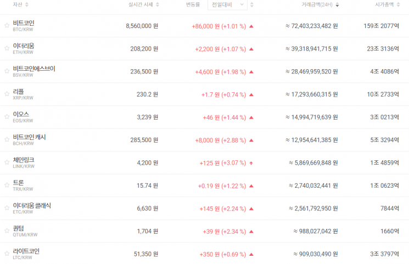Open the 전일대비 change period dropdown
The height and width of the screenshot is (264, 409).
click(x=227, y=5)
